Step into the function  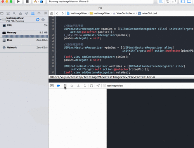(x=78, y=85)
